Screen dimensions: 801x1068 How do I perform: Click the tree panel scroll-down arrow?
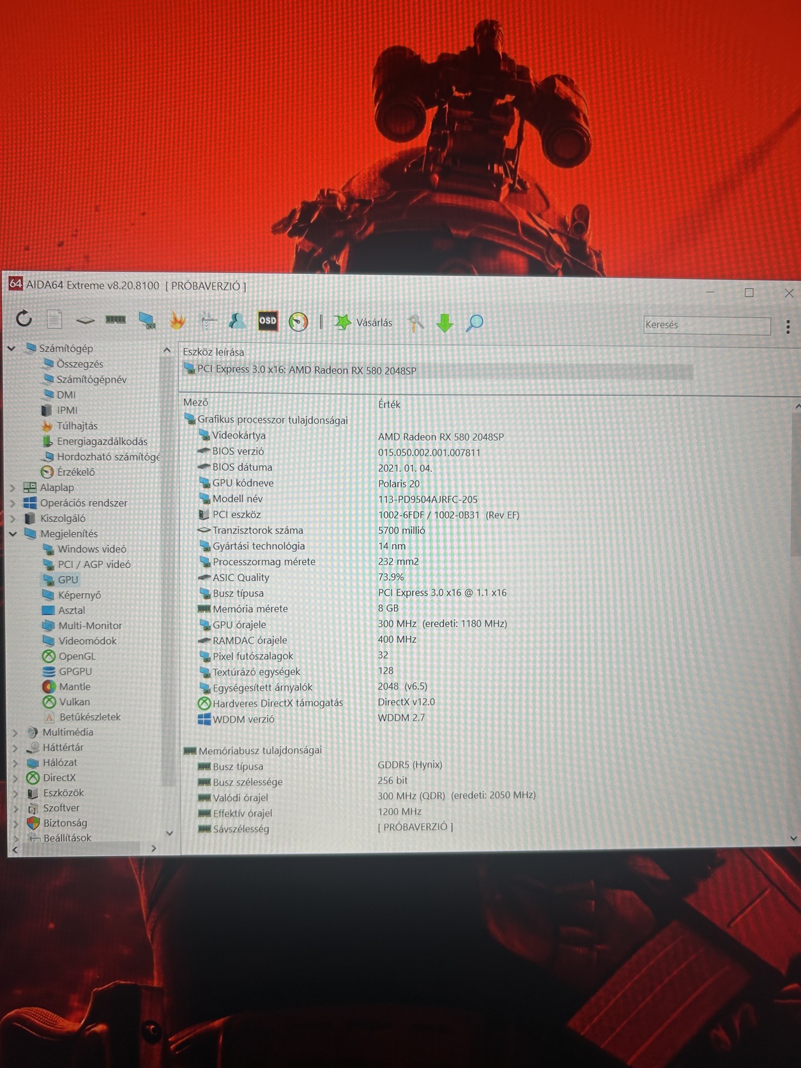click(169, 833)
